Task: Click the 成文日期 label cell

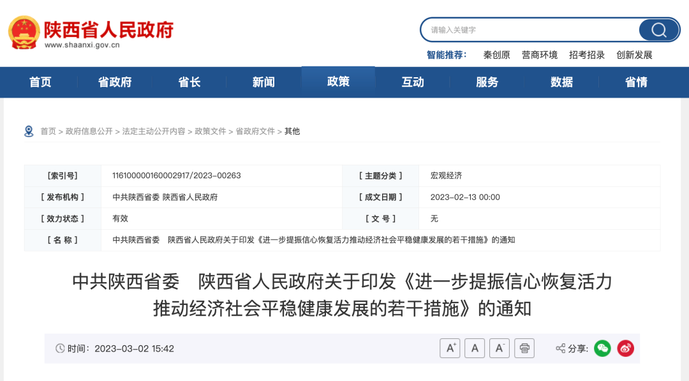Action: coord(380,197)
